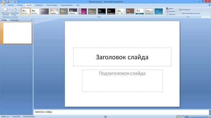Click the zoom out minus button
This screenshot has width=211, height=118.
pyautogui.click(x=190, y=117)
